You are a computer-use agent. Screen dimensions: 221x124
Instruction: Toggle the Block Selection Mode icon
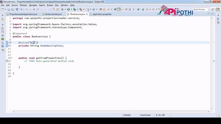point(130,9)
